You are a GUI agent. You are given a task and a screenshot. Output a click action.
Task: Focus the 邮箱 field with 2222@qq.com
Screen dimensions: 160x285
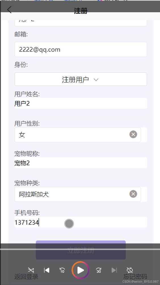click(81, 49)
